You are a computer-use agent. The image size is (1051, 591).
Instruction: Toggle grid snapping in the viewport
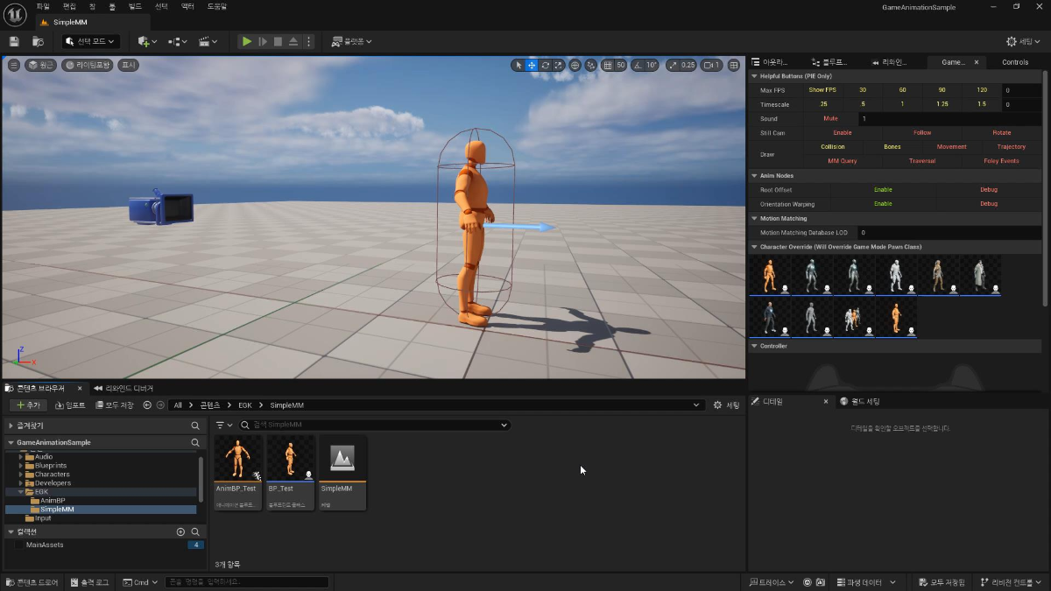pos(608,65)
